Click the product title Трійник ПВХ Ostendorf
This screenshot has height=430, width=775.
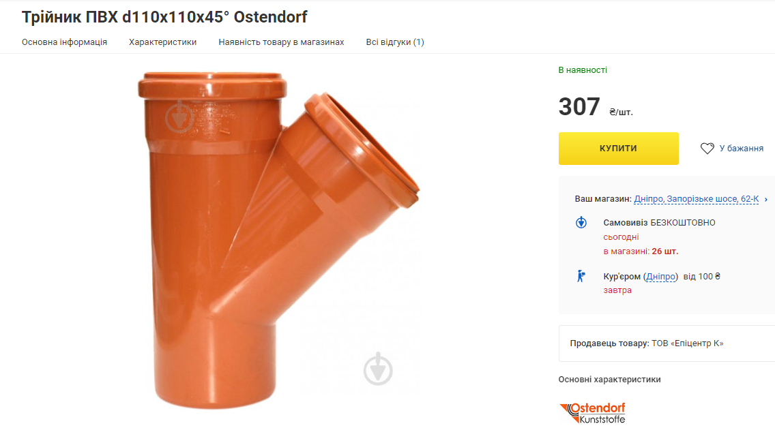point(164,17)
